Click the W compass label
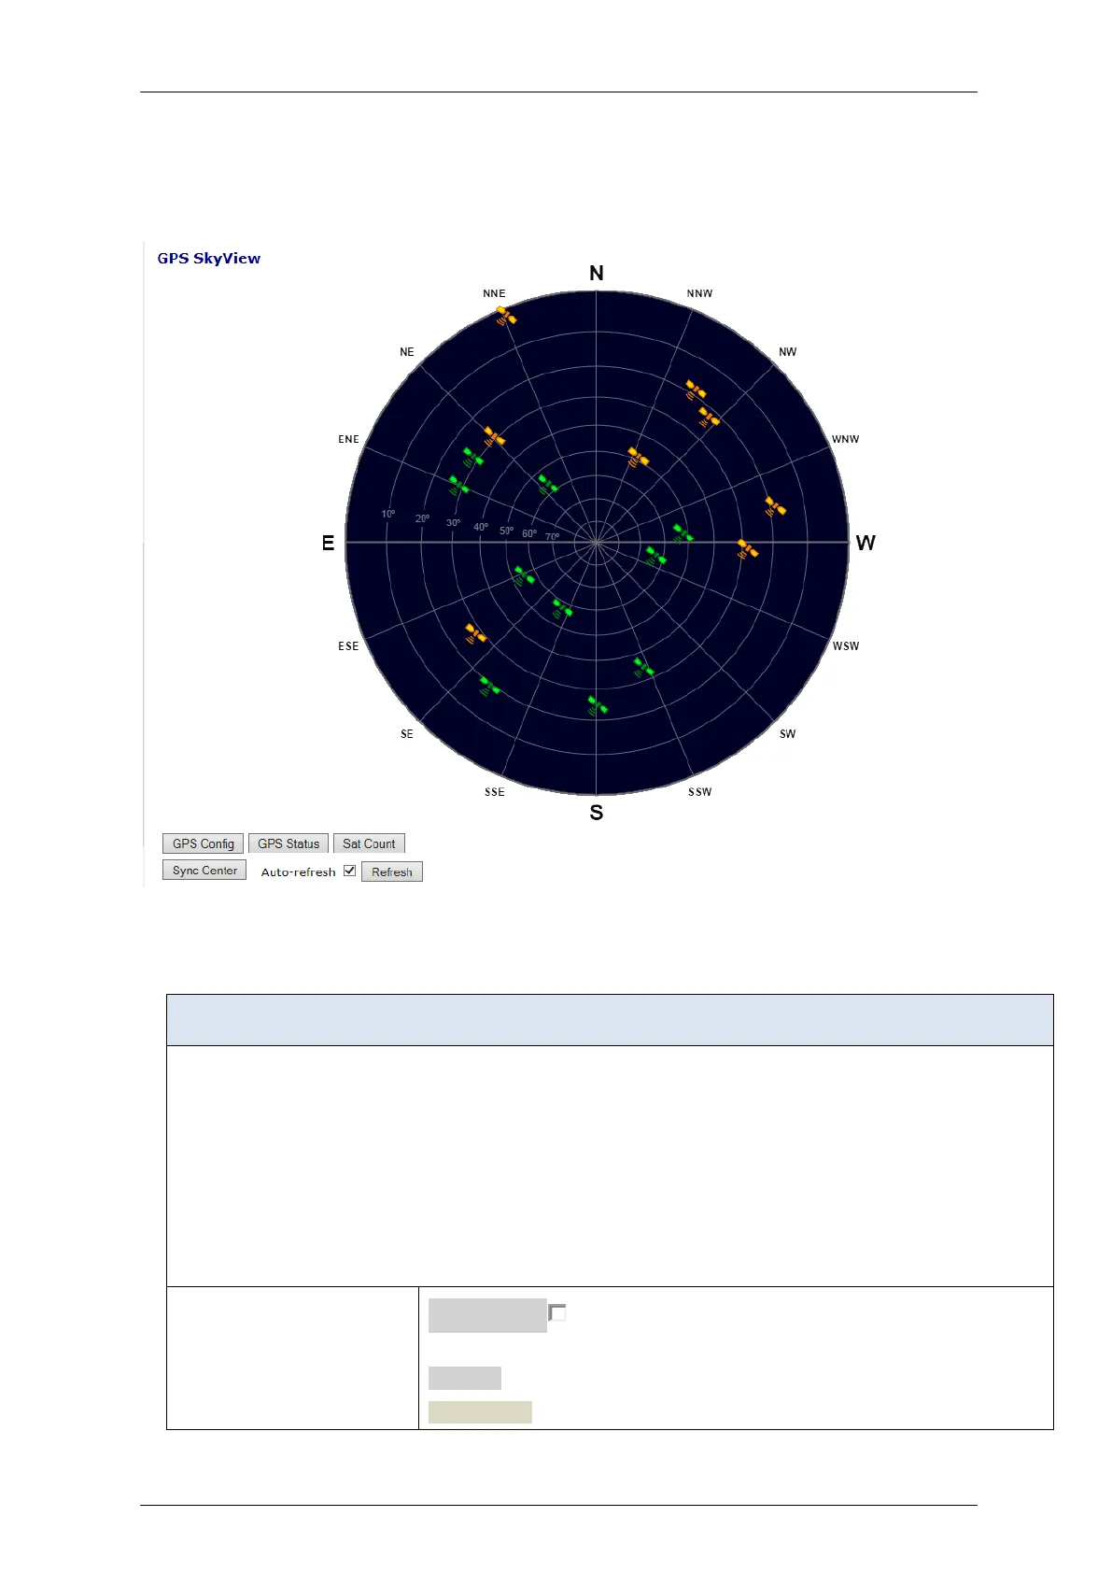The width and height of the screenshot is (1112, 1573). [866, 543]
